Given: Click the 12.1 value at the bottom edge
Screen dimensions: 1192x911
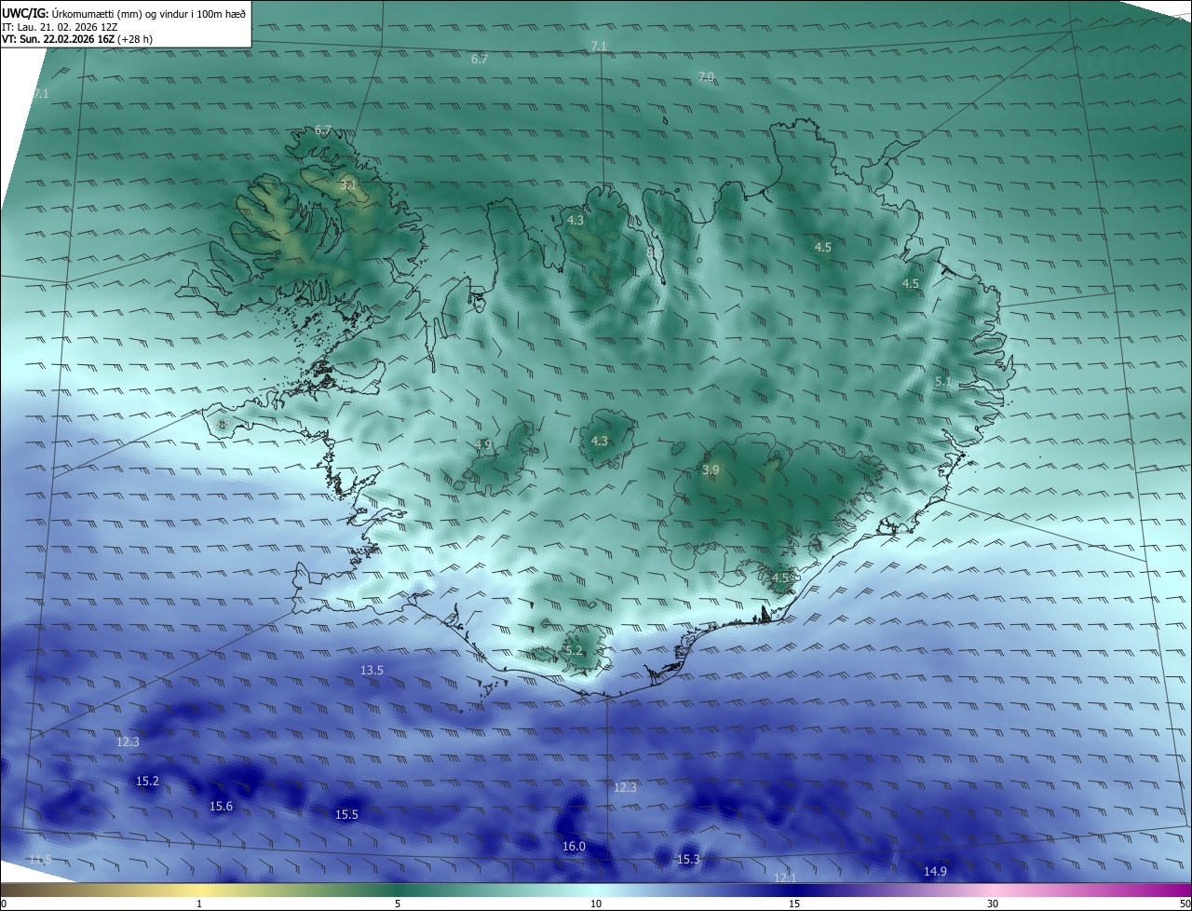Looking at the screenshot, I should 785,877.
